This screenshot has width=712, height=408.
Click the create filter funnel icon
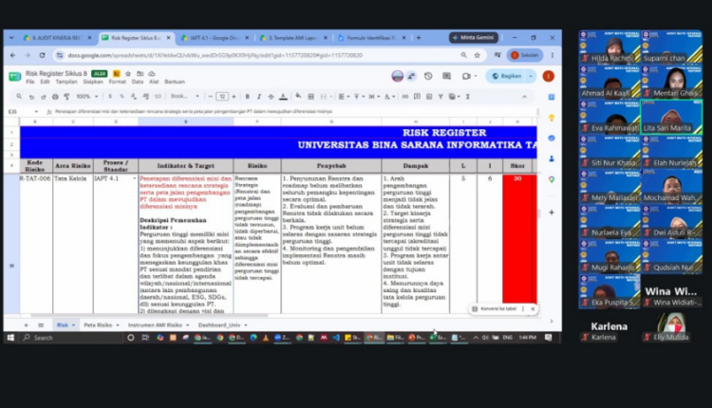pos(440,97)
